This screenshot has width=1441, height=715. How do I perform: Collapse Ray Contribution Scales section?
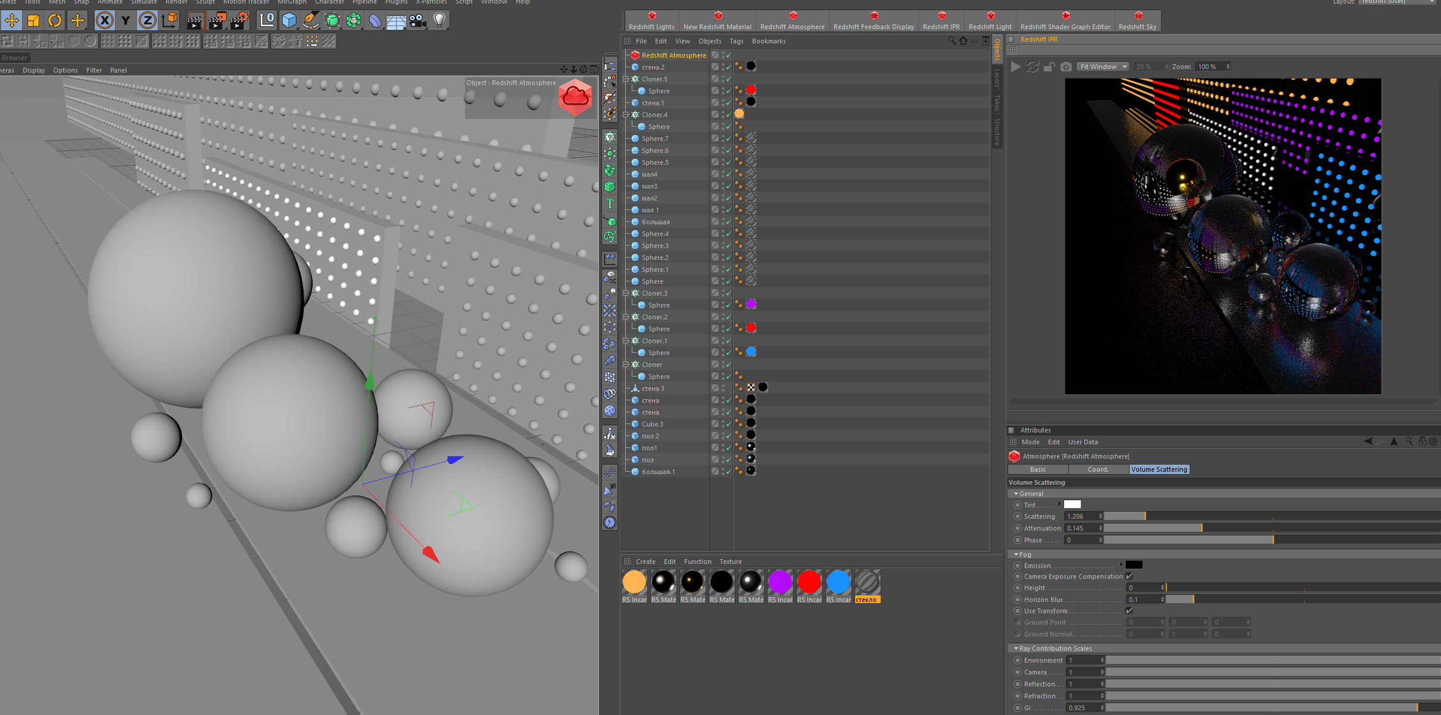[1016, 648]
